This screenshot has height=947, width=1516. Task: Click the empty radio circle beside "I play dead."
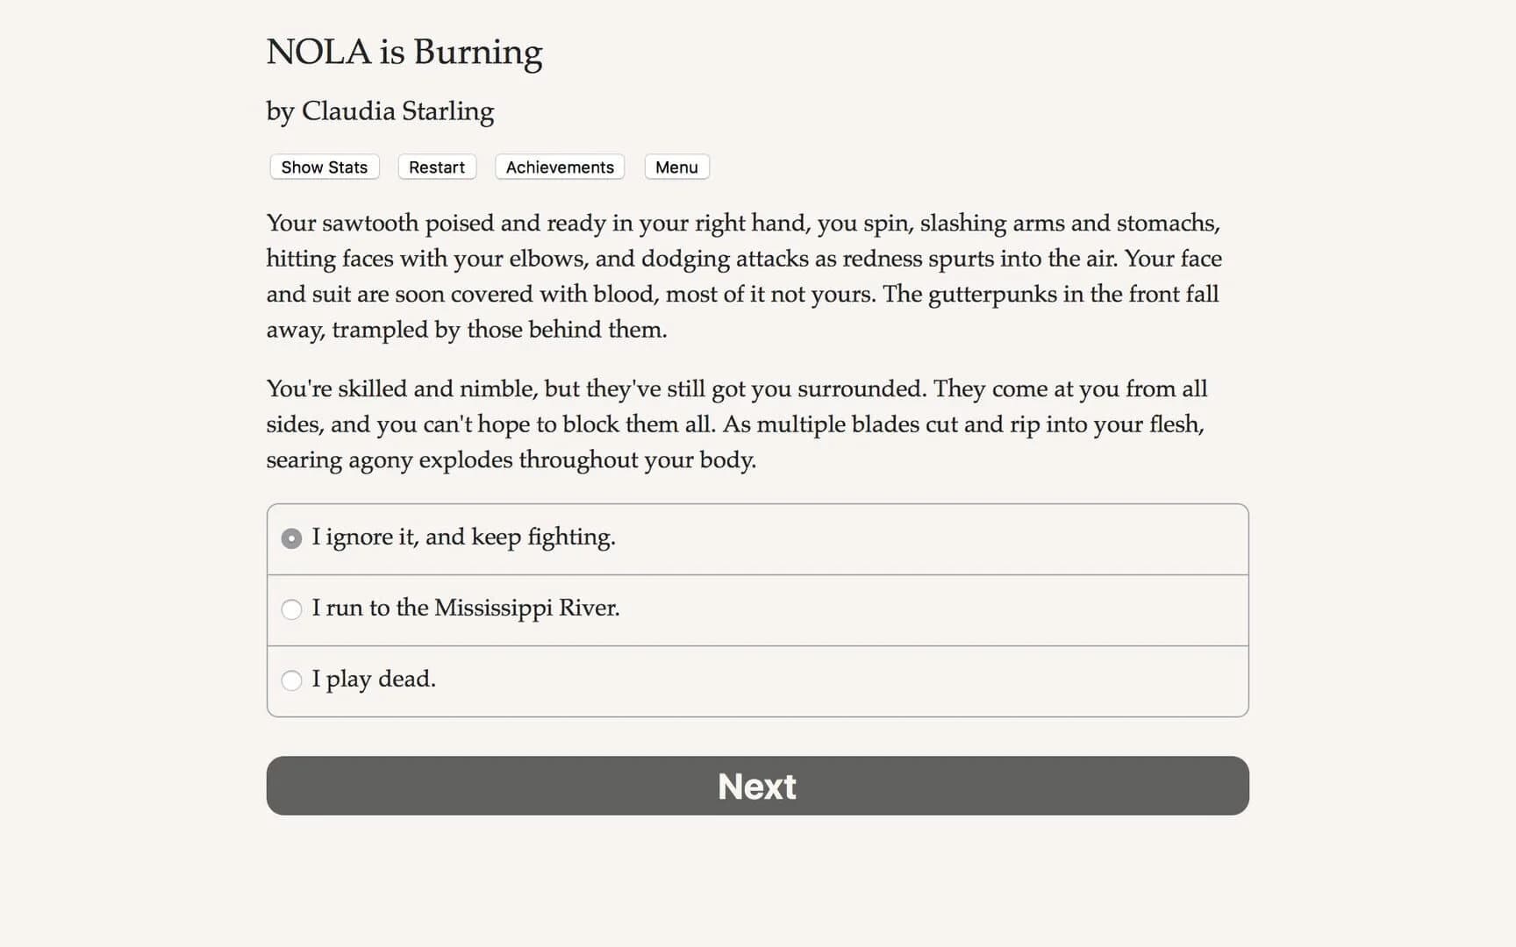[291, 680]
